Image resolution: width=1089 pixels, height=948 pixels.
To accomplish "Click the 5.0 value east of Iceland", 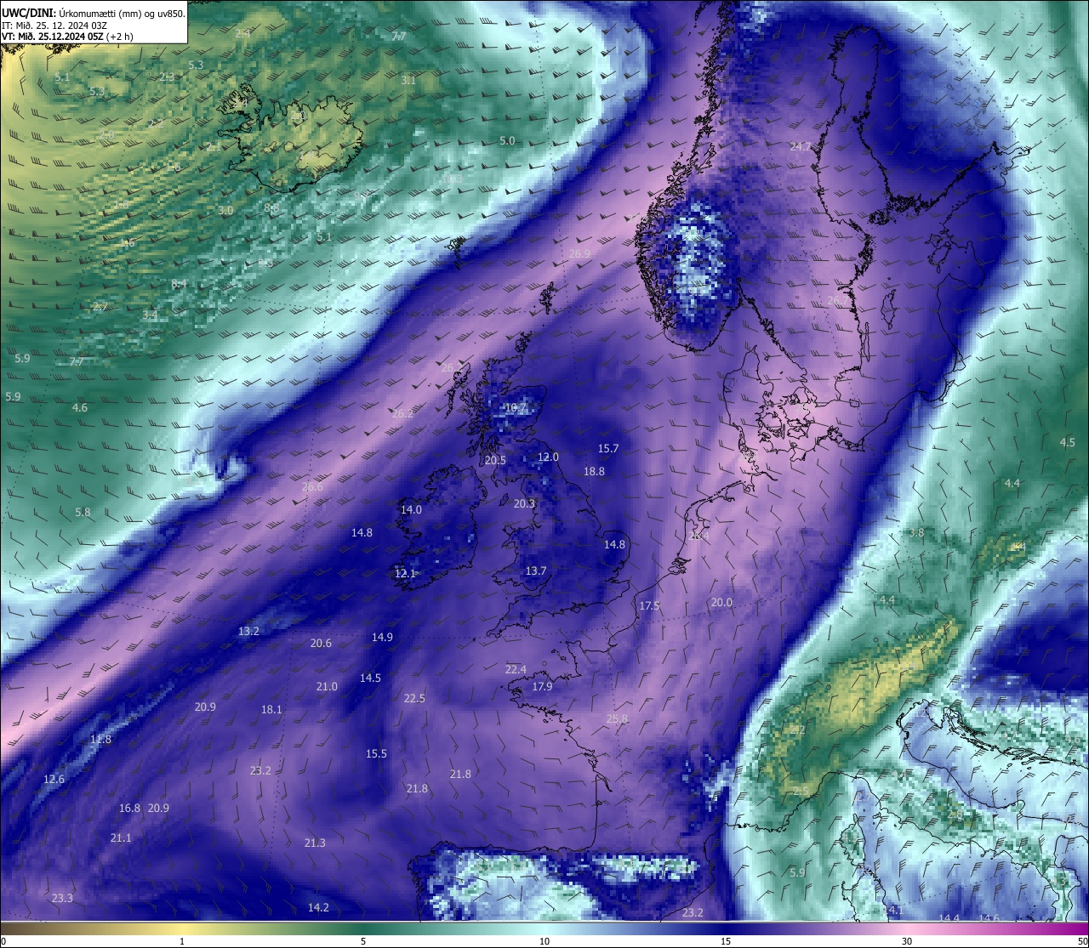I will point(507,140).
